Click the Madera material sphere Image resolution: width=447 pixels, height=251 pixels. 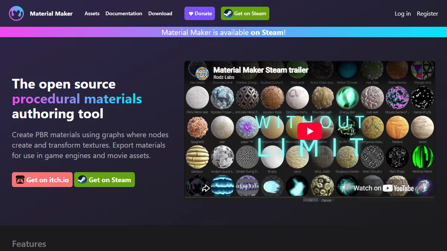(397, 128)
